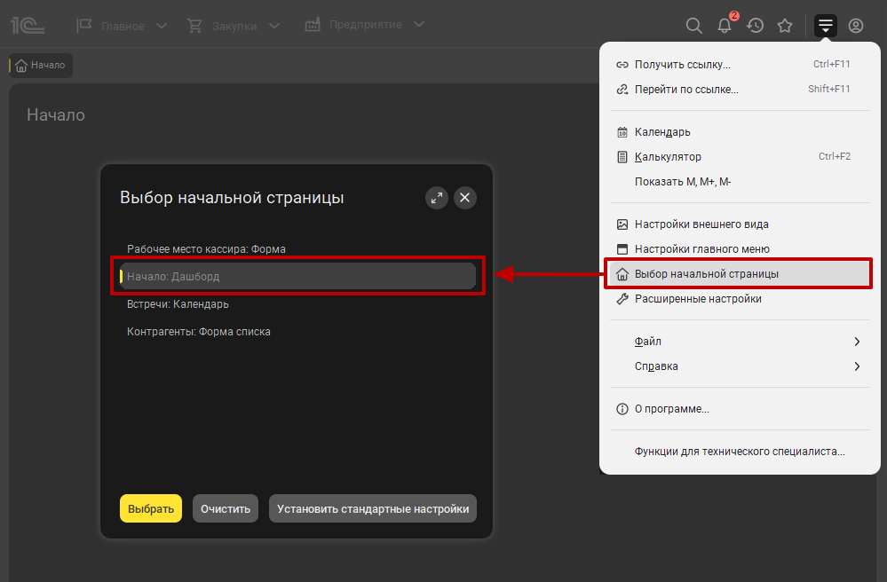Click the Начало page heading
Viewport: 887px width, 582px height.
(x=56, y=114)
